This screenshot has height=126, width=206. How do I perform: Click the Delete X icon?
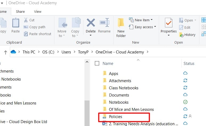91,23
